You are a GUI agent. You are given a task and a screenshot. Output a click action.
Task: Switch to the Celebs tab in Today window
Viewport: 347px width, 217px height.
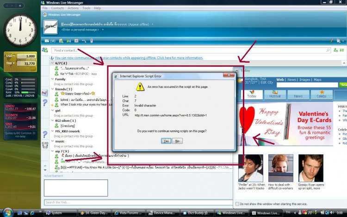tap(322, 94)
